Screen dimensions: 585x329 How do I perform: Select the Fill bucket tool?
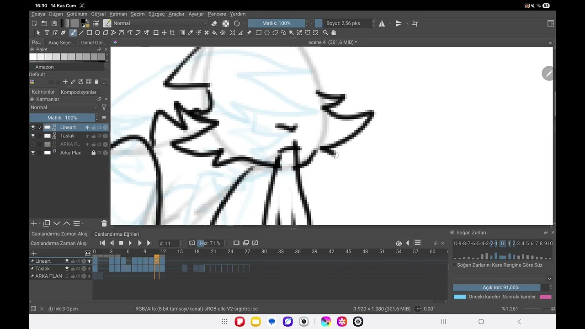click(214, 33)
